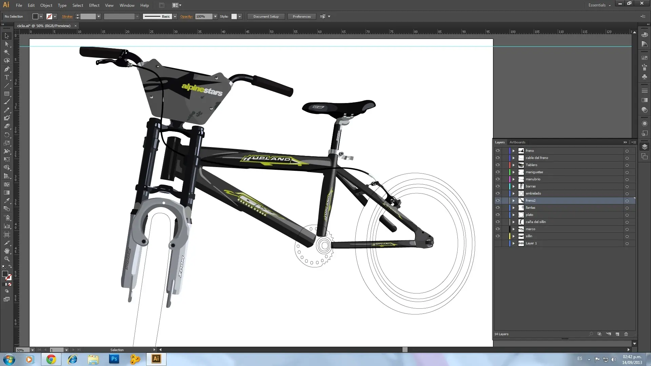Select the Rectangle tool
The height and width of the screenshot is (366, 651).
(7, 94)
